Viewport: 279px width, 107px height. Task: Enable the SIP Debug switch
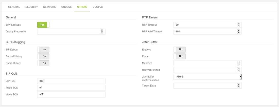pyautogui.click(x=43, y=50)
